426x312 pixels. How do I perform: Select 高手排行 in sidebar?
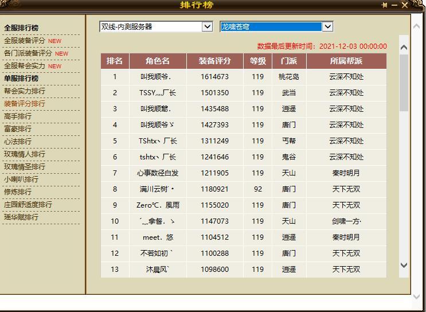[x=18, y=116]
